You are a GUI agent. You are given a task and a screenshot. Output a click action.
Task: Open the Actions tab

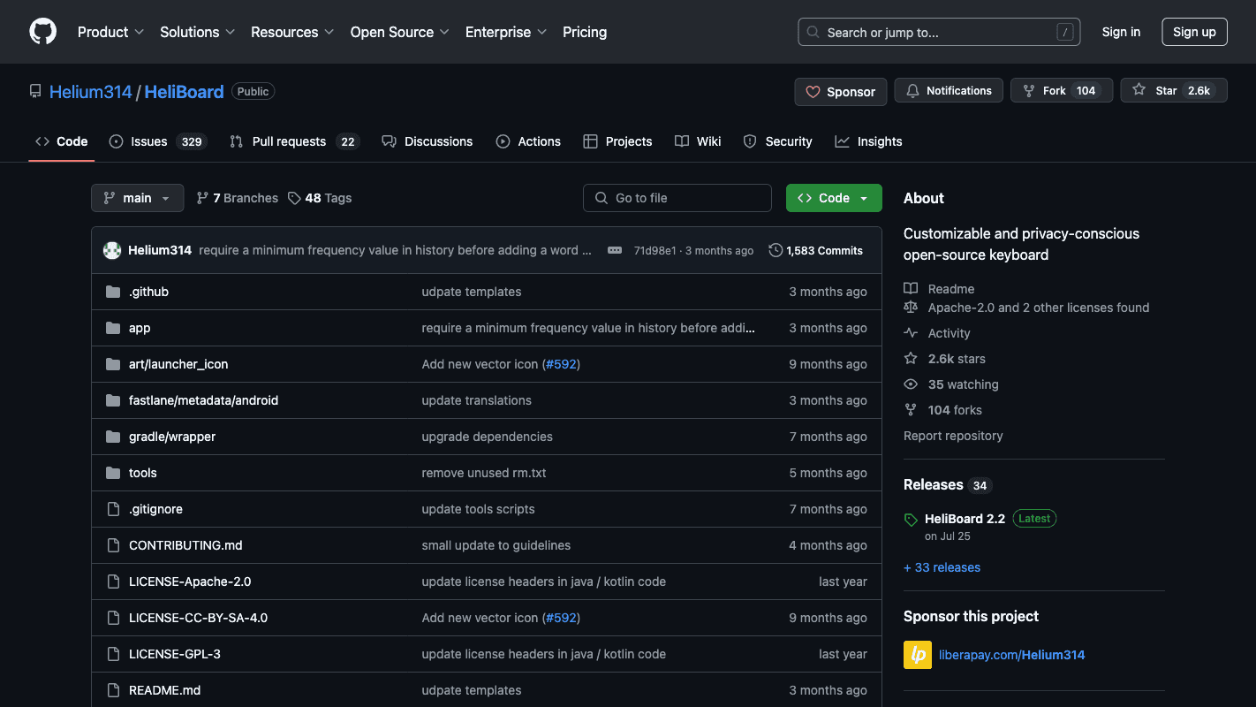coord(528,141)
